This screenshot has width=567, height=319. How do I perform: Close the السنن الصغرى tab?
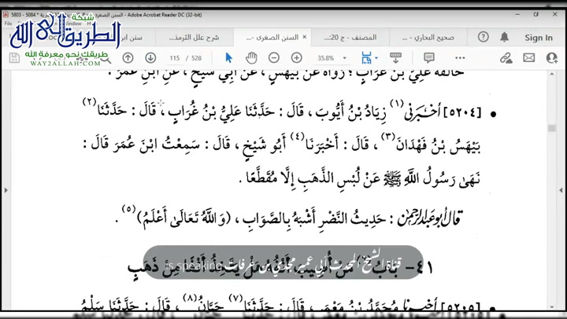click(305, 37)
